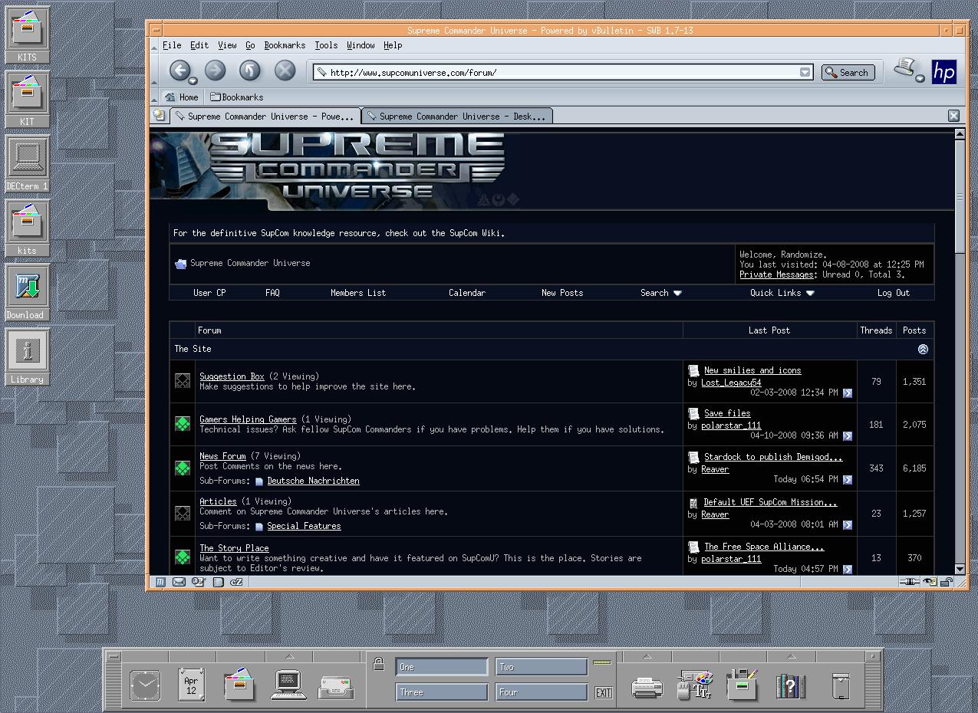This screenshot has height=713, width=978.
Task: Click the clock on the front panel
Action: 146,685
